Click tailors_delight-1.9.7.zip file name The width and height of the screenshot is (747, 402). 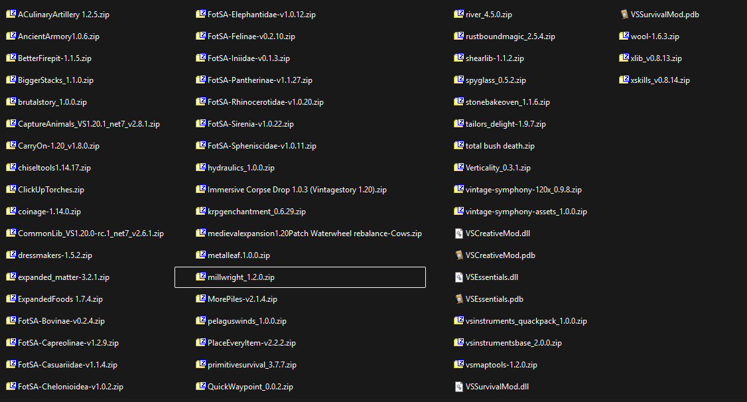(506, 124)
